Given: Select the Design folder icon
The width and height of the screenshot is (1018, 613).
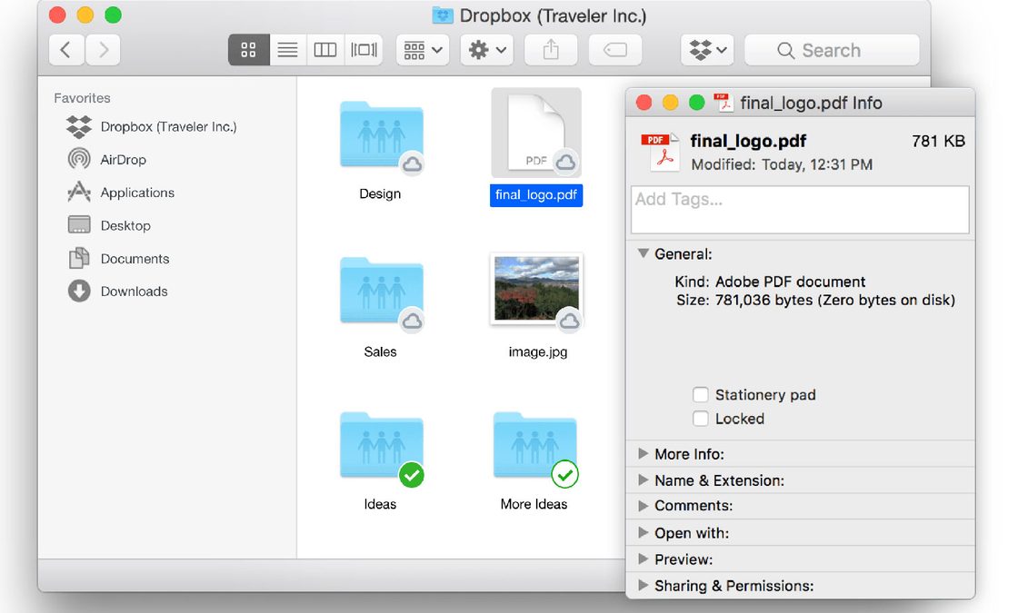Looking at the screenshot, I should [381, 134].
